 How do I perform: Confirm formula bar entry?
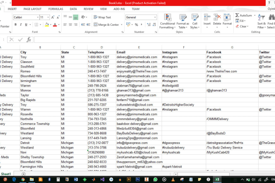click(20, 40)
